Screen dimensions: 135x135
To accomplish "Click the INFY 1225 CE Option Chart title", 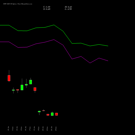I will 18,4.
